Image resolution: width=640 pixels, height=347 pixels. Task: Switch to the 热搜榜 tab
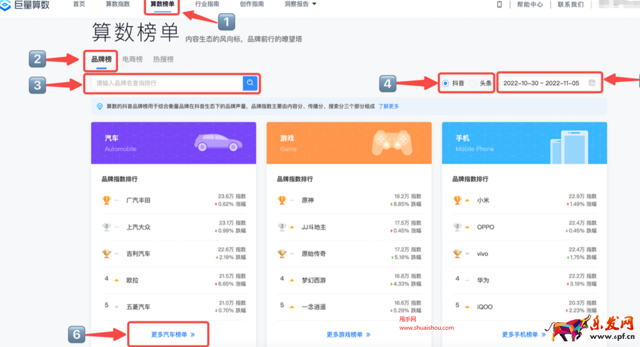tap(163, 59)
